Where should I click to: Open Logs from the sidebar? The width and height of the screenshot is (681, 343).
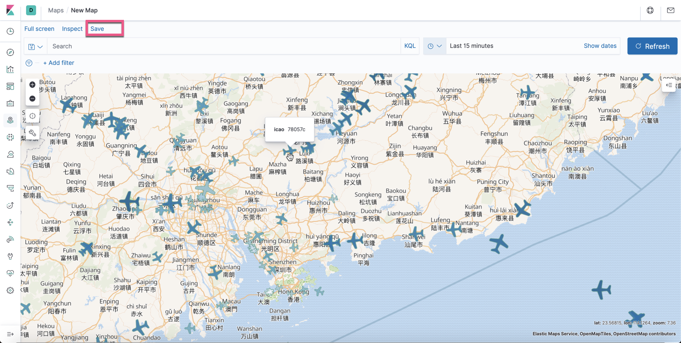pyautogui.click(x=10, y=172)
